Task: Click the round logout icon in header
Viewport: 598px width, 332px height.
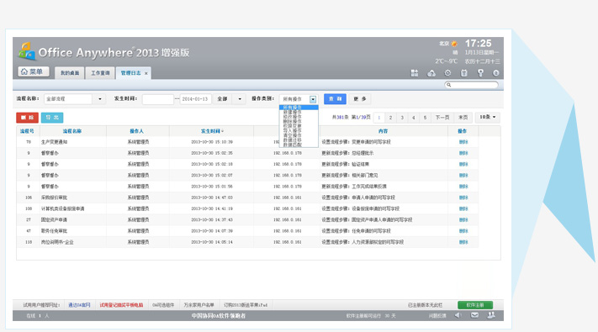Action: (x=495, y=73)
